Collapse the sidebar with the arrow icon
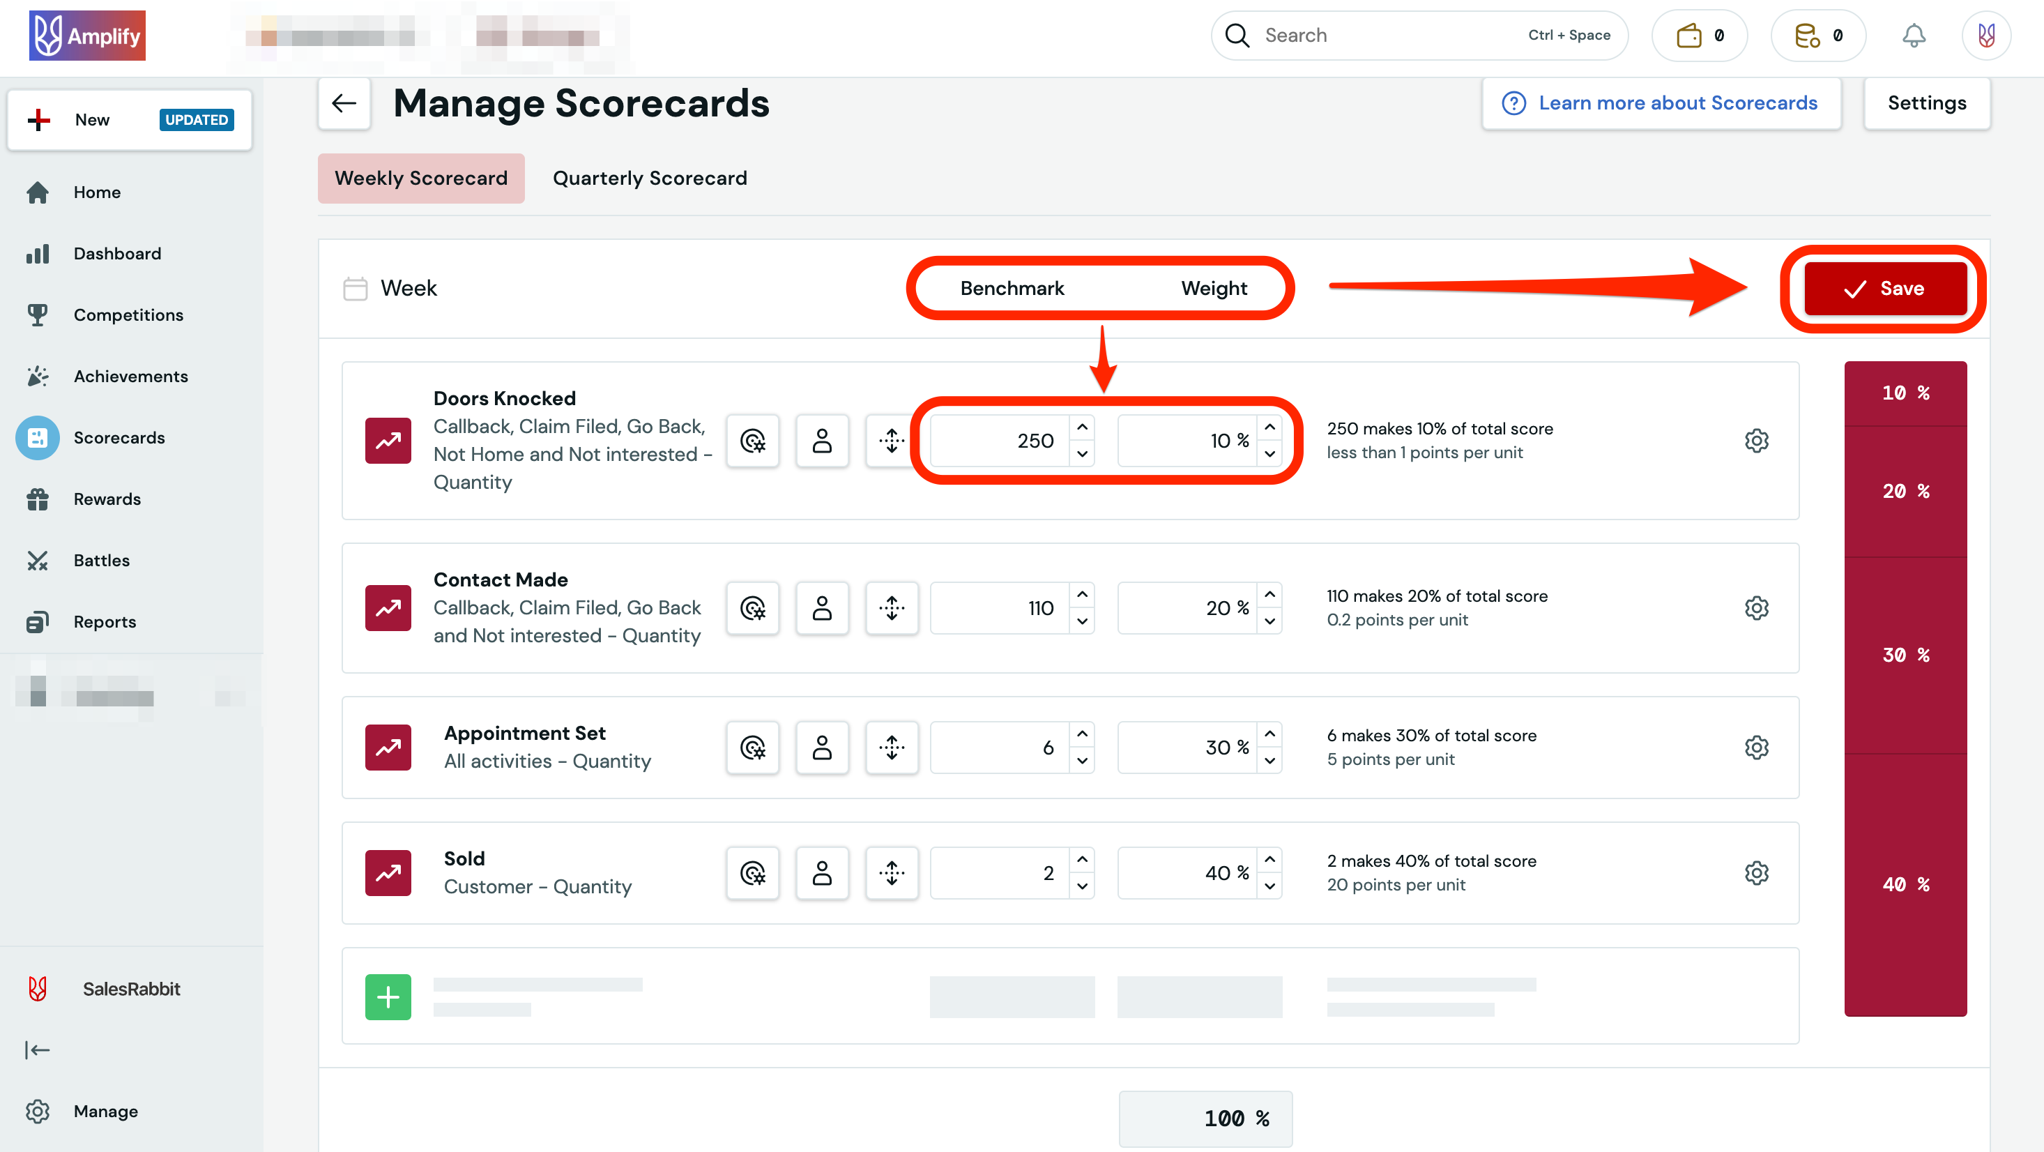The width and height of the screenshot is (2044, 1152). 37,1049
